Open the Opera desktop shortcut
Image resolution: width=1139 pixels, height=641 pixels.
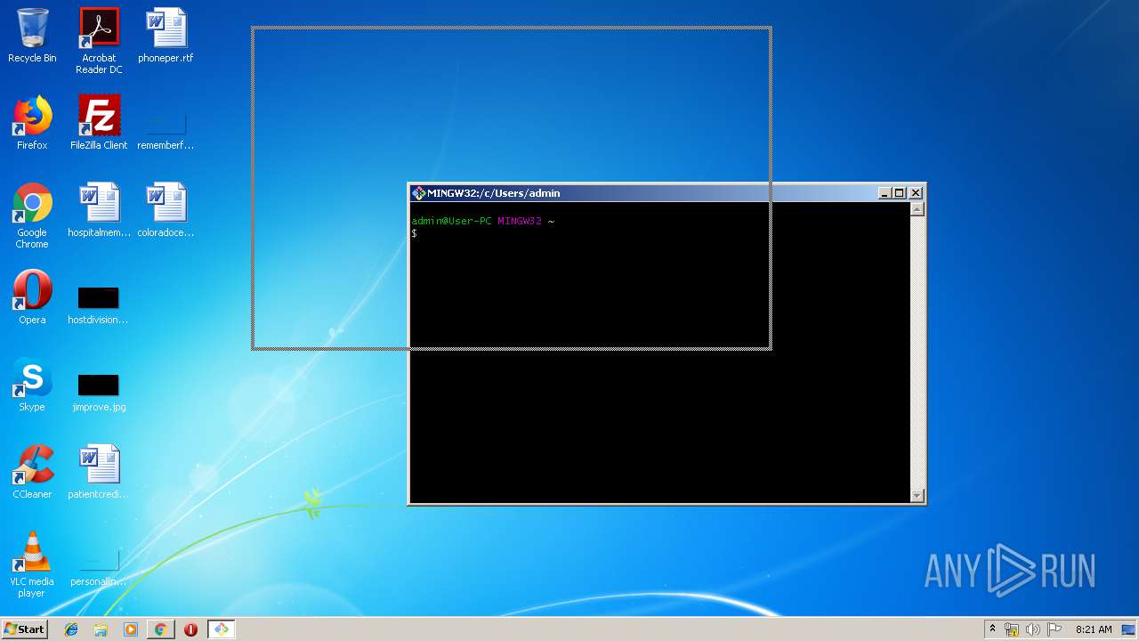(x=32, y=298)
